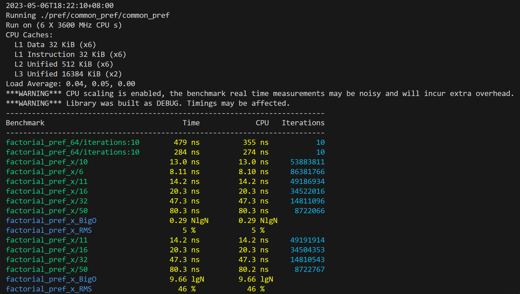Click the "Benchmark" column header

(25, 123)
